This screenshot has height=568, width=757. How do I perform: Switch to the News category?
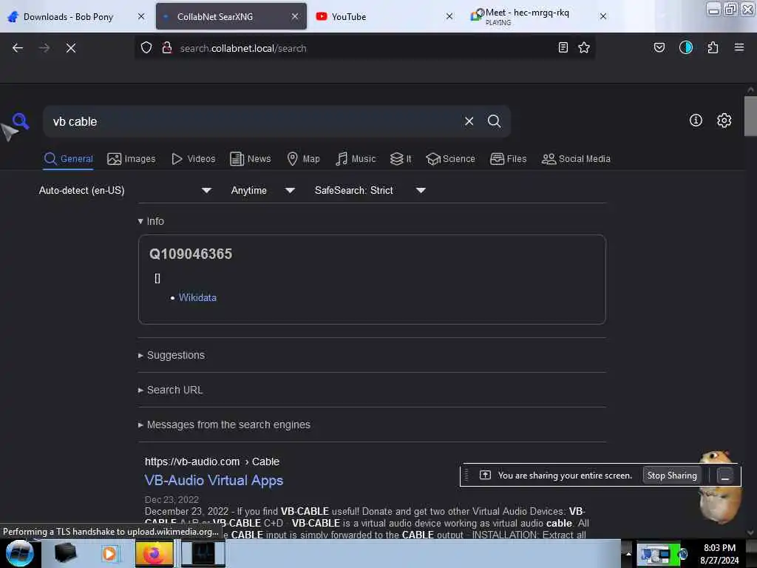coord(250,159)
